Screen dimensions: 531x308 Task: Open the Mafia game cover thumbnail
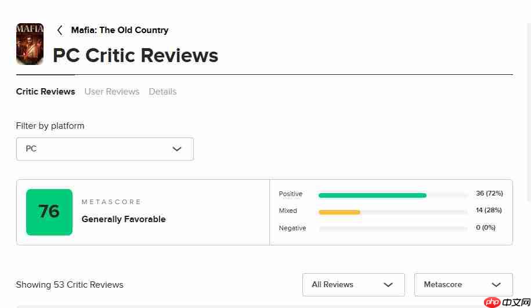point(30,44)
